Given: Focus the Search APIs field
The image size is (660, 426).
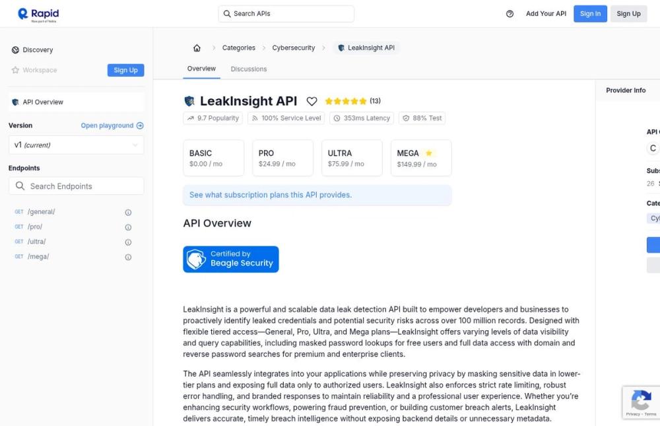Looking at the screenshot, I should [286, 14].
